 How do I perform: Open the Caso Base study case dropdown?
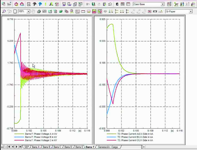pyautogui.click(x=163, y=4)
